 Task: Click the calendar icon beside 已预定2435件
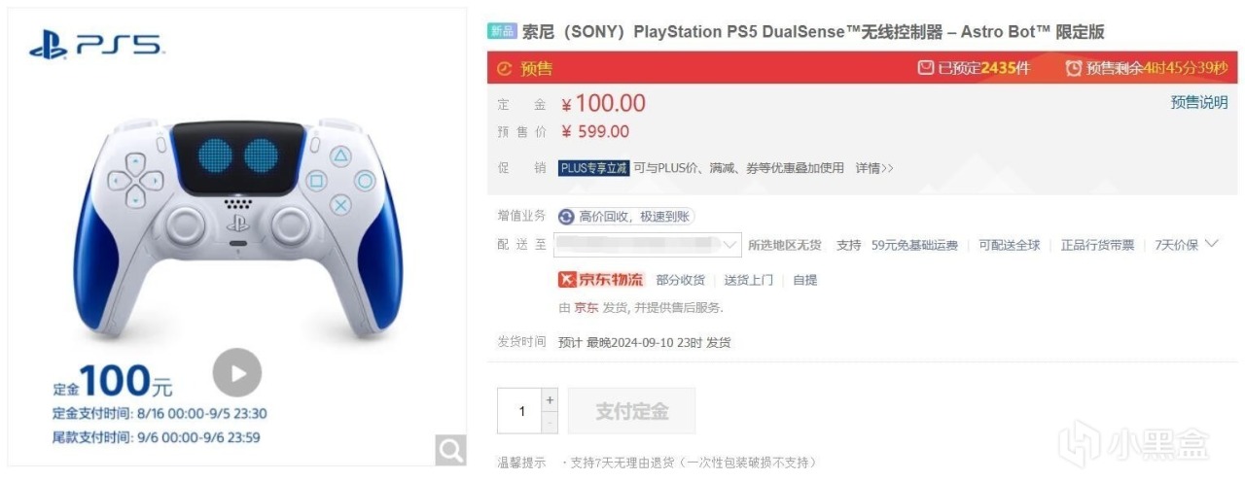click(925, 68)
